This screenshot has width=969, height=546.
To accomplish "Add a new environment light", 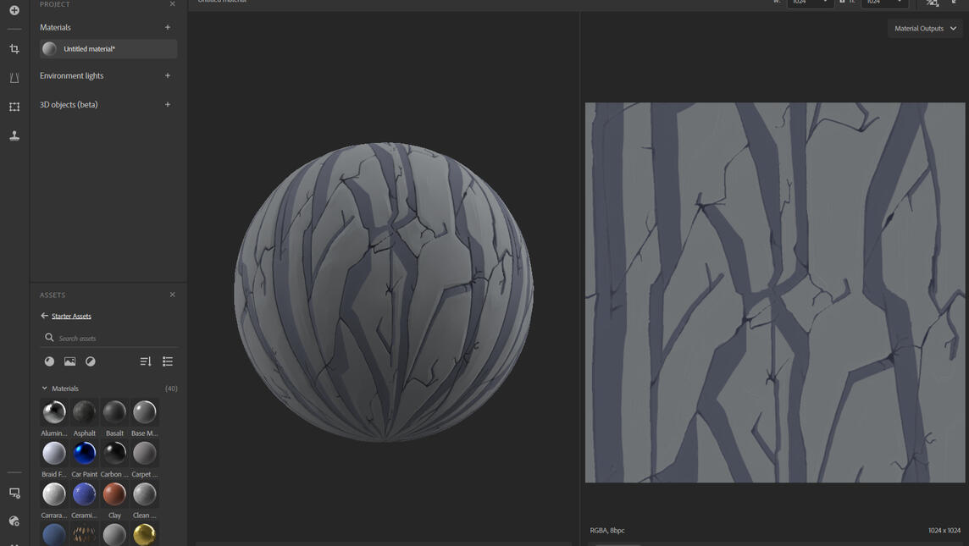I will pyautogui.click(x=168, y=75).
